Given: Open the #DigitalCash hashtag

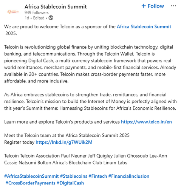Looking at the screenshot, I should pos(70,183).
